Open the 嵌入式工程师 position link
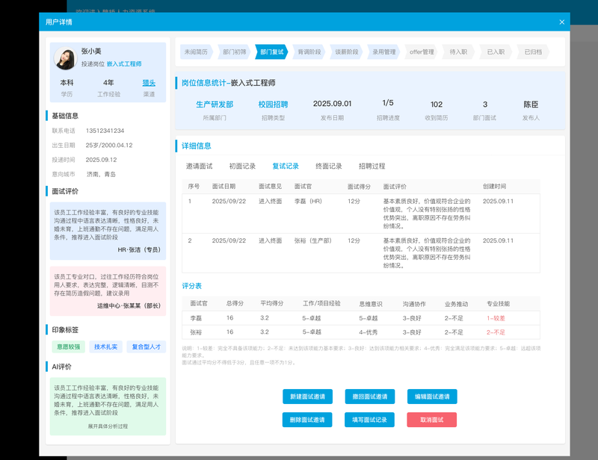The width and height of the screenshot is (598, 460). pos(124,65)
